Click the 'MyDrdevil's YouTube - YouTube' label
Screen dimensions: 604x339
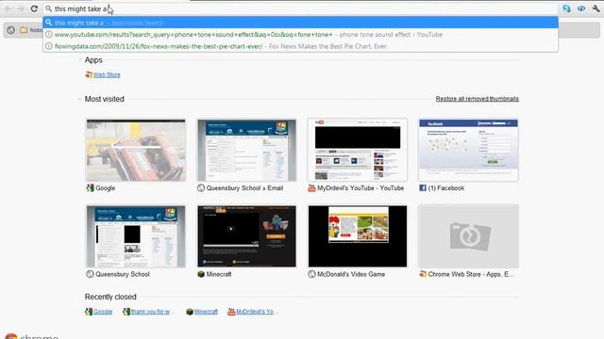pos(361,188)
